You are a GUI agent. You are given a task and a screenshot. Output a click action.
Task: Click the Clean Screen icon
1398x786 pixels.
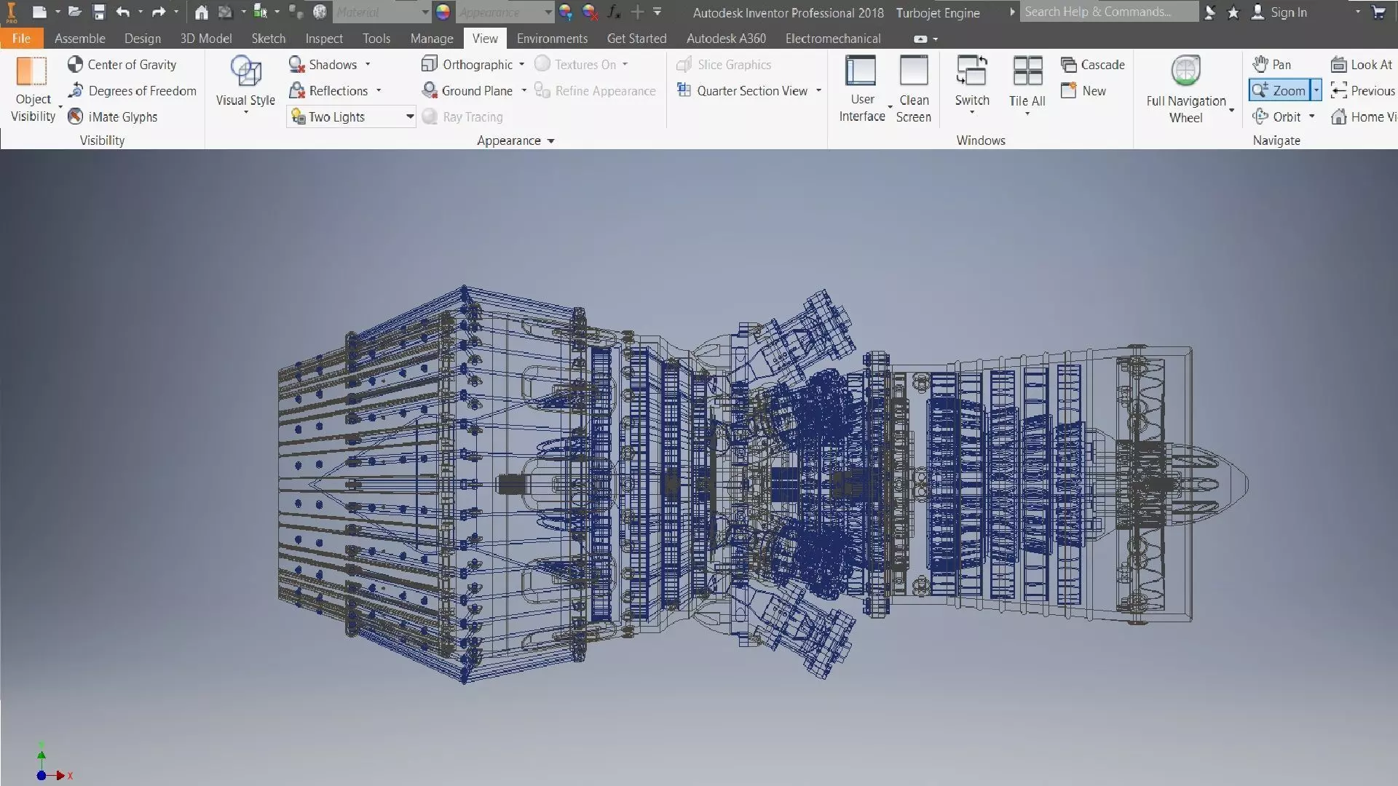(913, 87)
